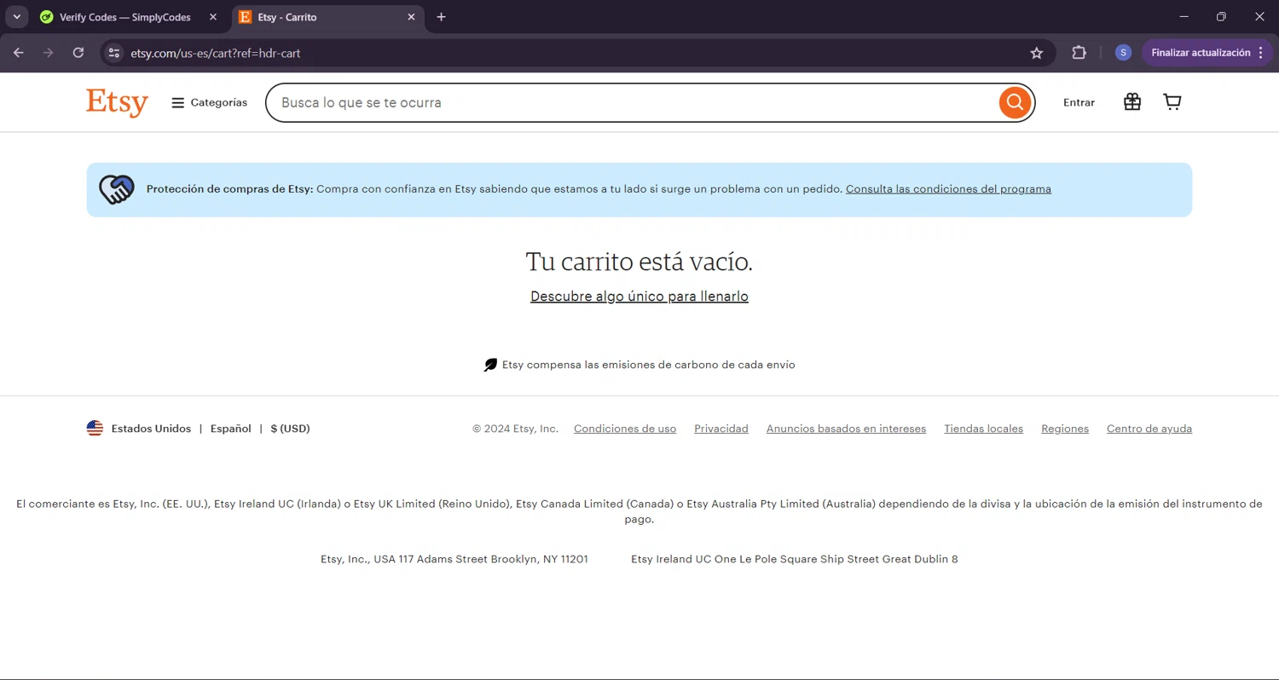Close the Etsy - Carrito tab
The height and width of the screenshot is (680, 1279).
[411, 17]
